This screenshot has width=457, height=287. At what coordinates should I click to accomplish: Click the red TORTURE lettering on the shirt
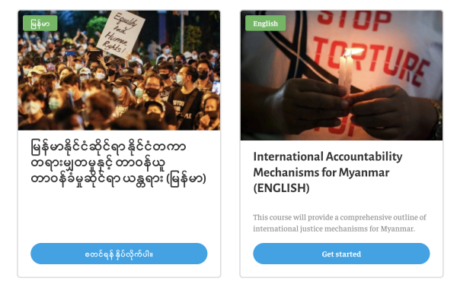tap(370, 61)
